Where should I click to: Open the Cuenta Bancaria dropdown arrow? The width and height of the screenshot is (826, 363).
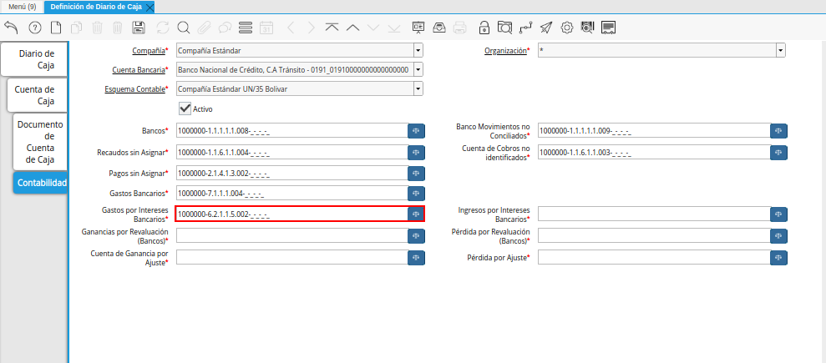coord(418,70)
